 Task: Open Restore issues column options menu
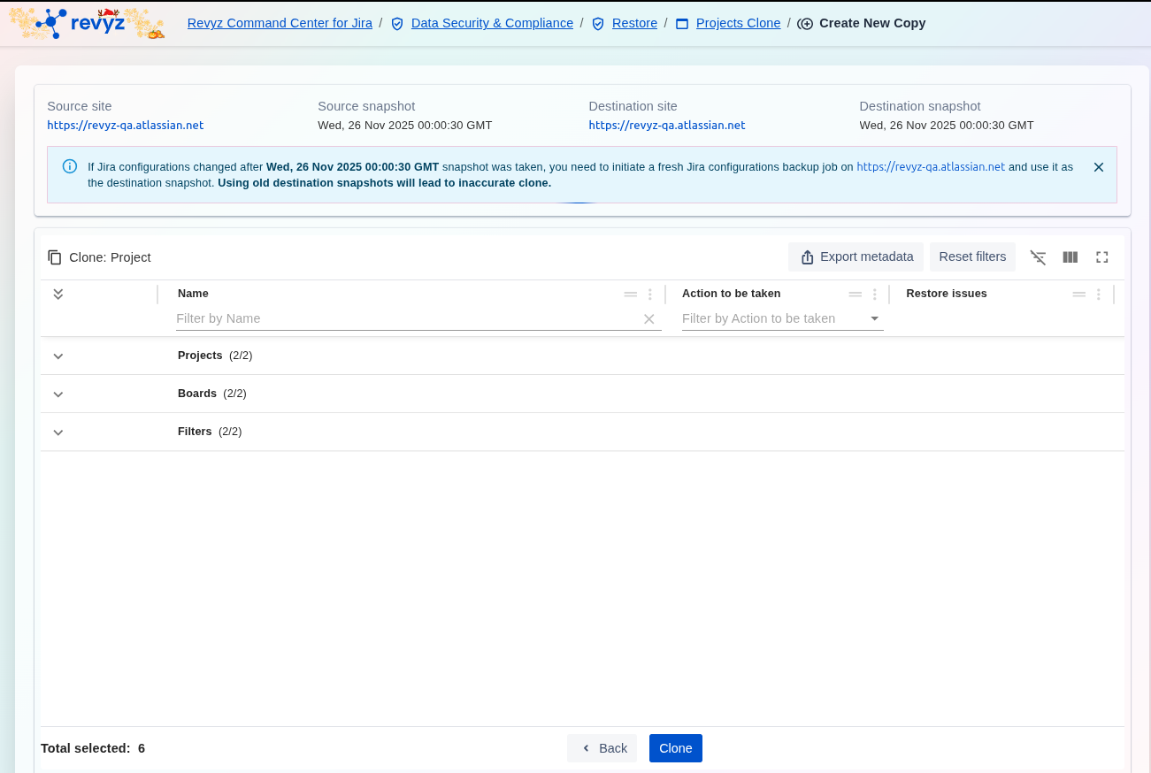click(x=1099, y=295)
